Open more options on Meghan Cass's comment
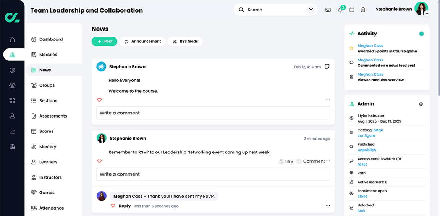Image resolution: width=440 pixels, height=216 pixels. [328, 205]
